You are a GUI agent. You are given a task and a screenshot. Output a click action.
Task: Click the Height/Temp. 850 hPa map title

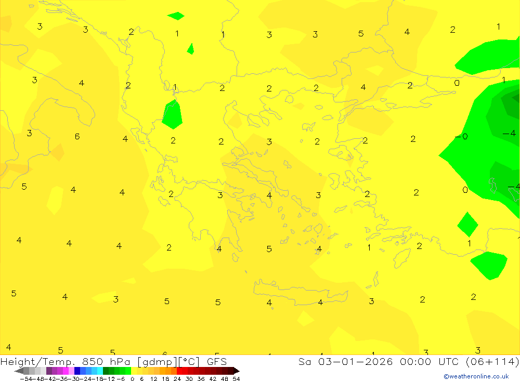pyautogui.click(x=113, y=362)
